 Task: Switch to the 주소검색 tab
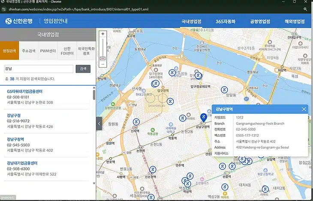tap(29, 51)
